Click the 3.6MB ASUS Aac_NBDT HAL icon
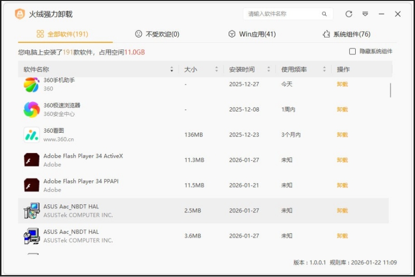The image size is (415, 277). 31,236
